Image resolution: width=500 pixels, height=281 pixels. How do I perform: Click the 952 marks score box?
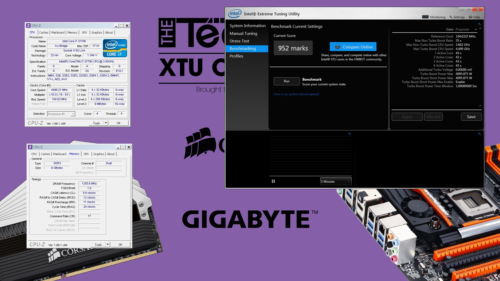[293, 48]
